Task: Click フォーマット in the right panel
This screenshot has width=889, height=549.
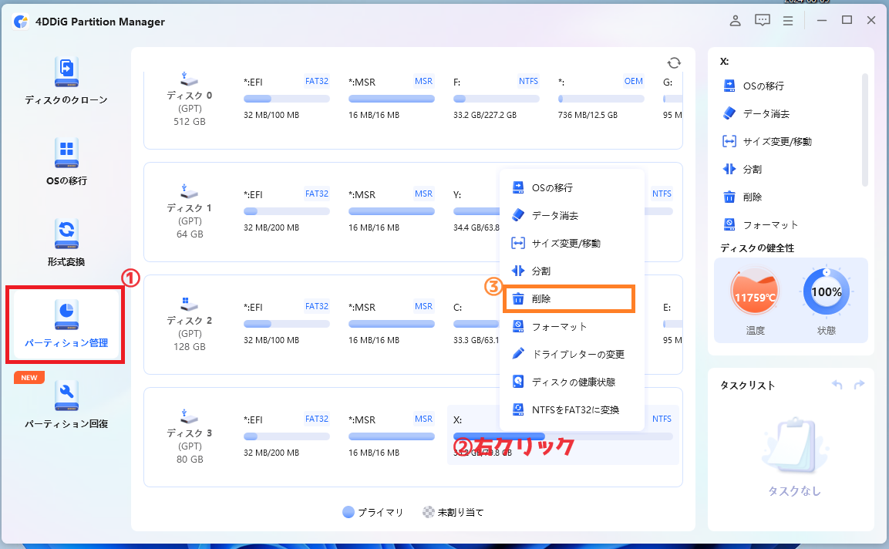Action: pyautogui.click(x=760, y=225)
